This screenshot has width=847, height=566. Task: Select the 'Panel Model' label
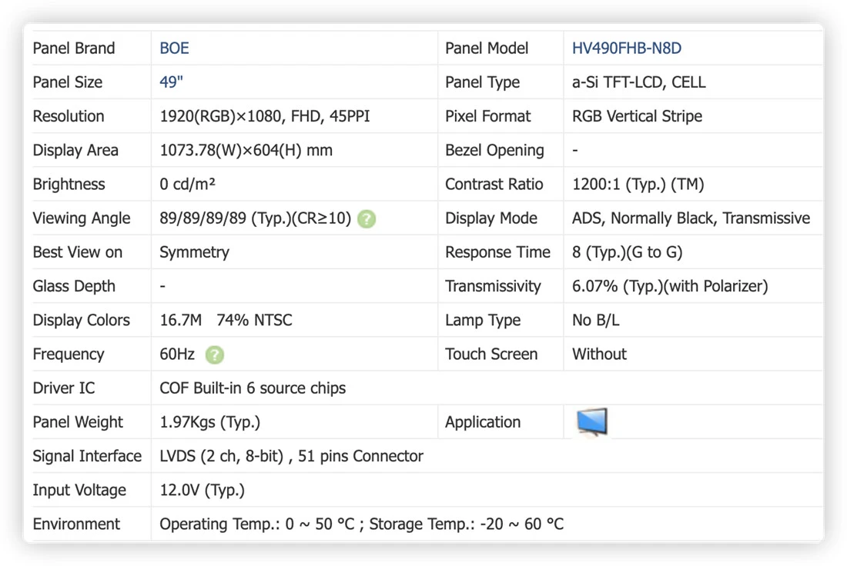(x=486, y=48)
